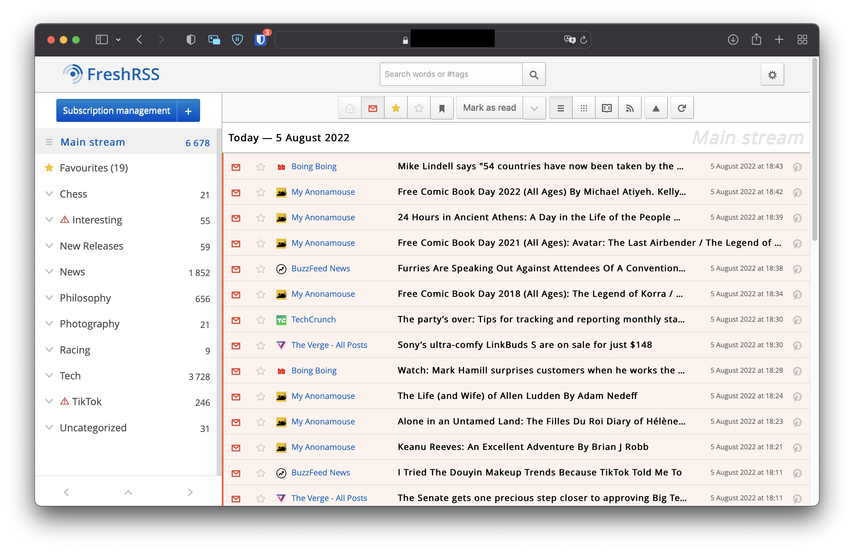Click Safari back navigation arrow

(x=140, y=40)
